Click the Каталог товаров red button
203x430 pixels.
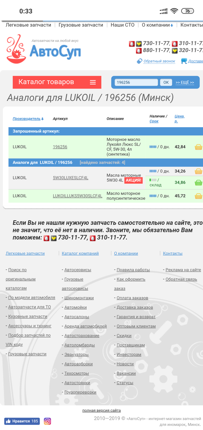coord(57,82)
